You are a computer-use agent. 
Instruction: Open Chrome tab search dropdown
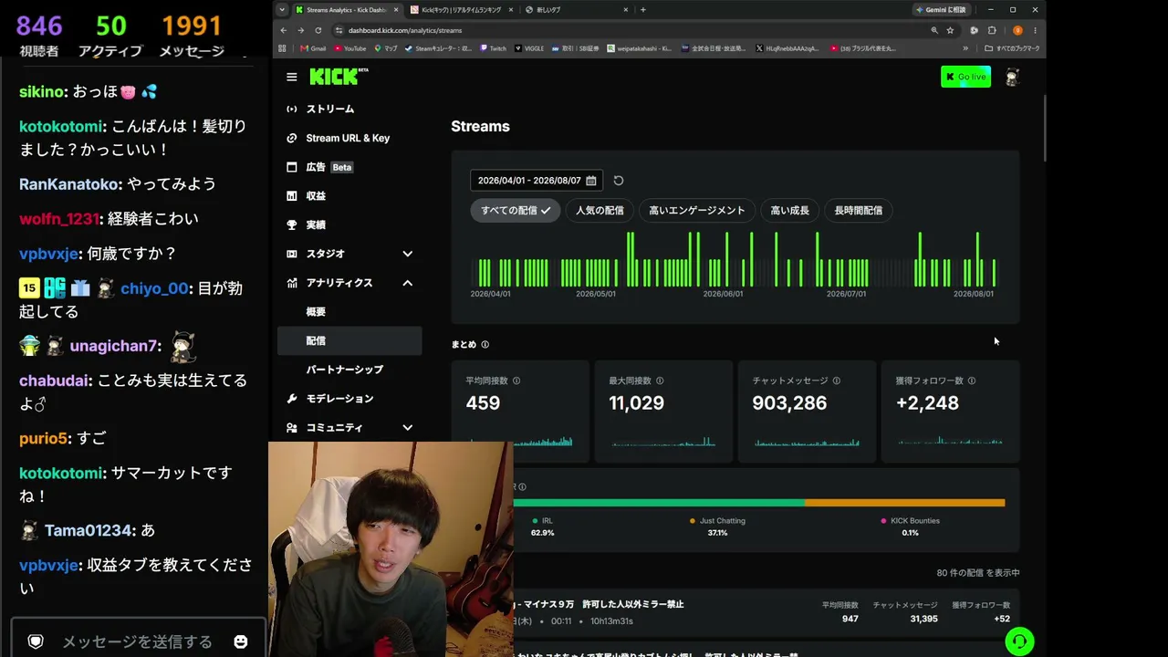pyautogui.click(x=282, y=10)
